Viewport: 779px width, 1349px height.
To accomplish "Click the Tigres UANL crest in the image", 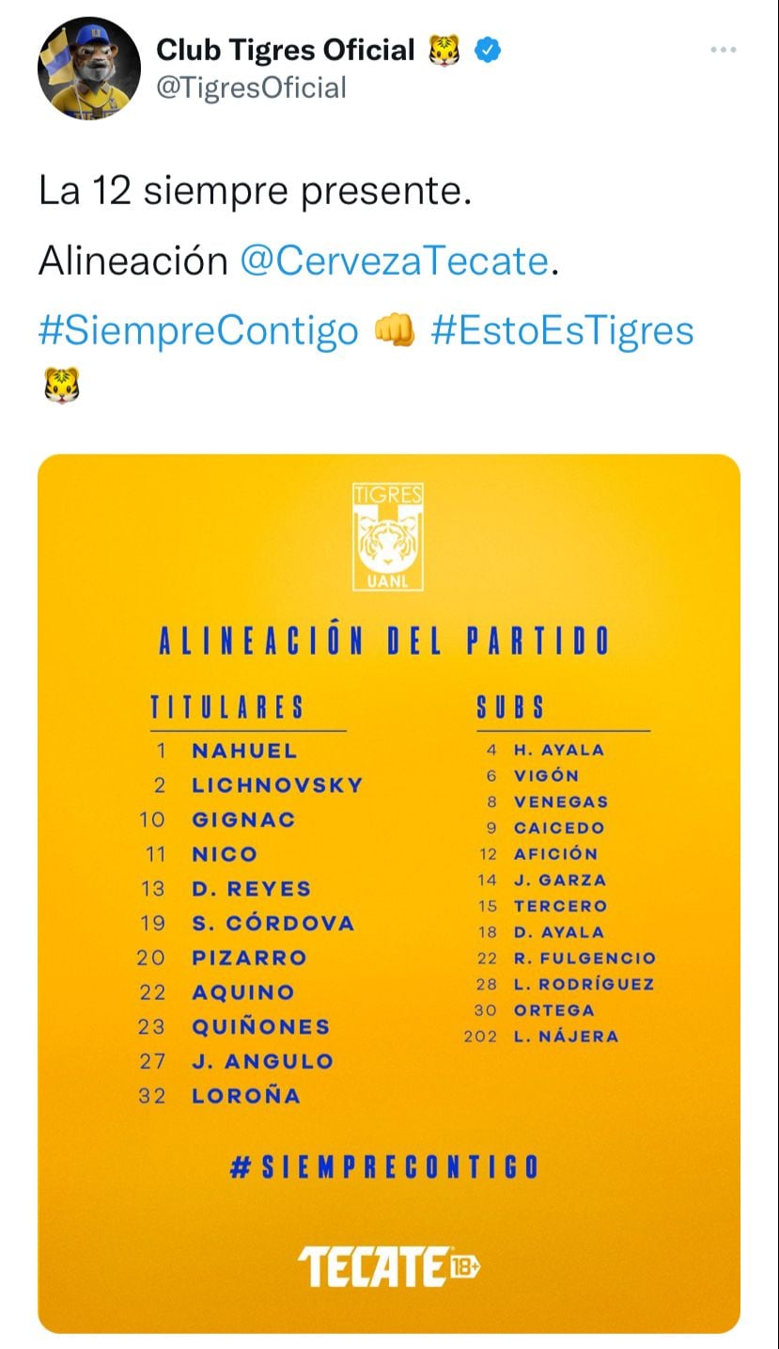I will tap(388, 537).
